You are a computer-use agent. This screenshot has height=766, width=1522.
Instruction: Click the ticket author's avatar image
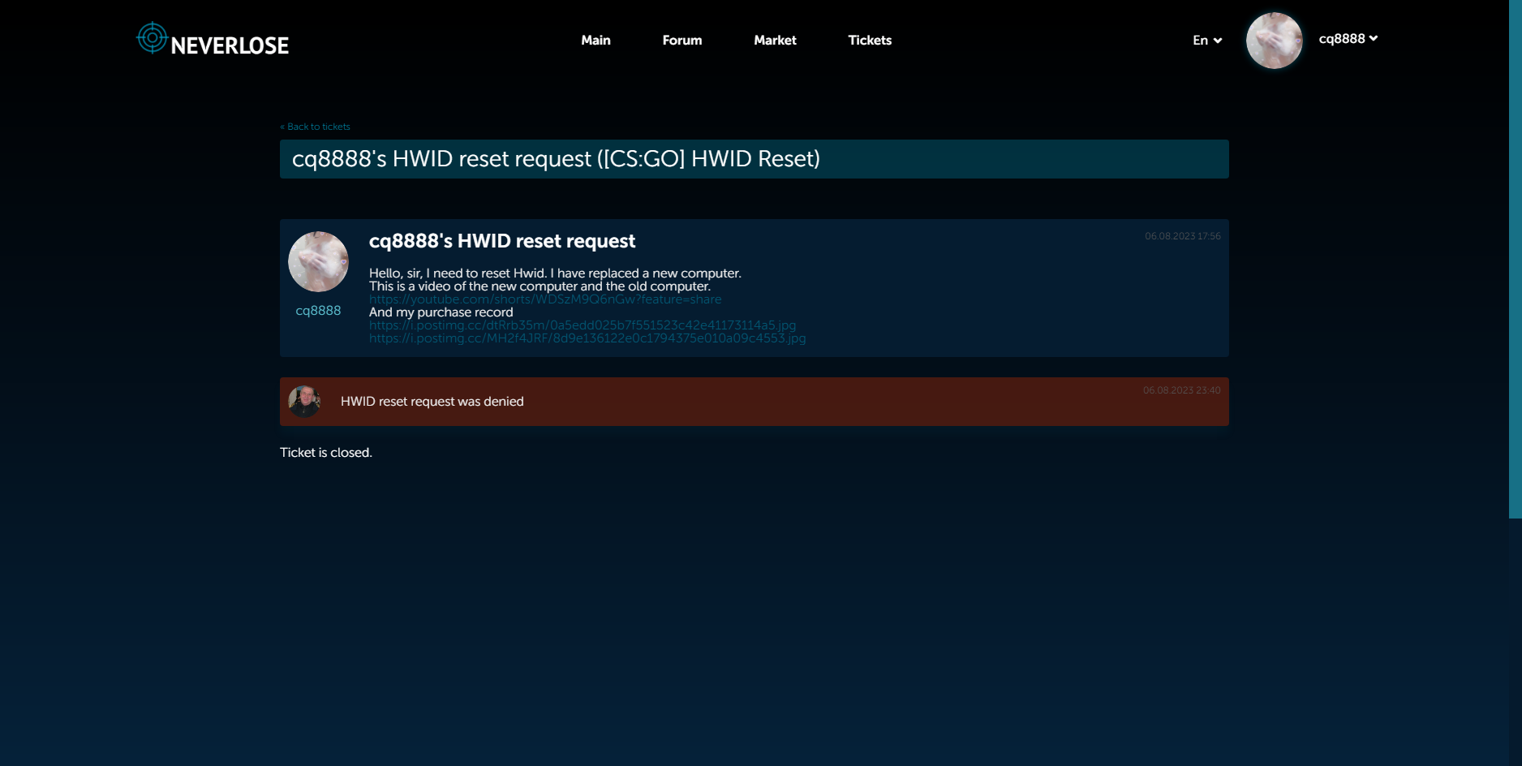tap(318, 261)
